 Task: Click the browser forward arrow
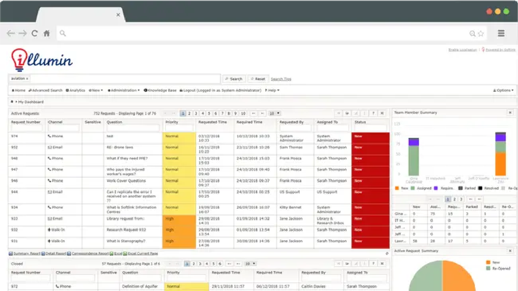coord(23,33)
